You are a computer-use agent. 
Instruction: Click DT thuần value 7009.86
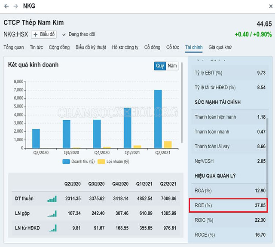coord(168,198)
